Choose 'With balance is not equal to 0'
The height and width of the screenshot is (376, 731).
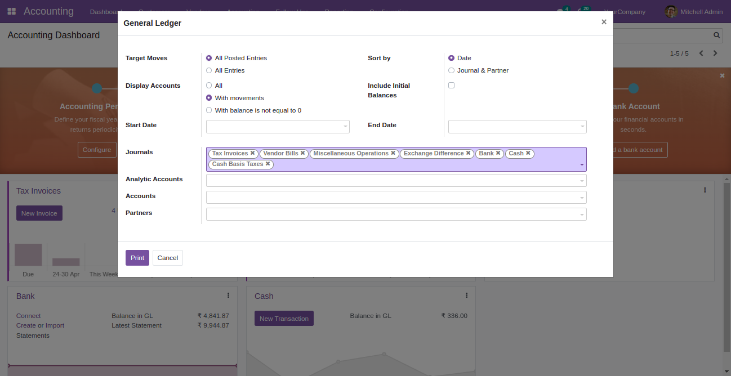(x=209, y=110)
